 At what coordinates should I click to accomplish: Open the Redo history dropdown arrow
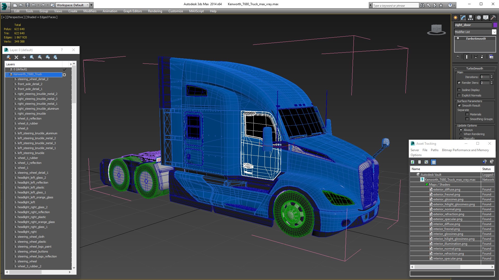pos(47,5)
